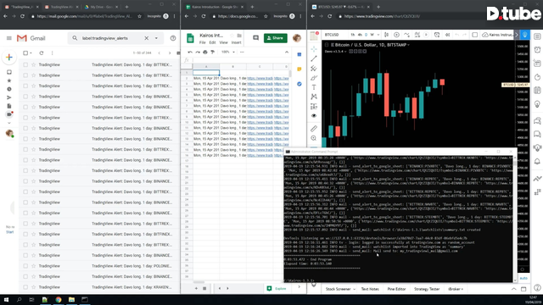Select the zoom in tool in TradingView
The width and height of the screenshot is (543, 305).
coord(314,138)
